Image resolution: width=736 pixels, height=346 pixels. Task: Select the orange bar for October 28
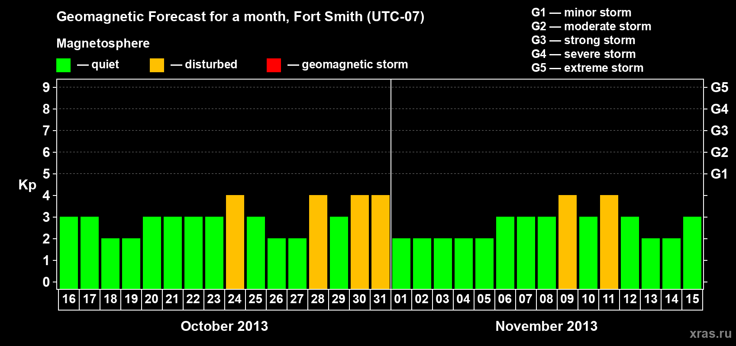tap(318, 242)
